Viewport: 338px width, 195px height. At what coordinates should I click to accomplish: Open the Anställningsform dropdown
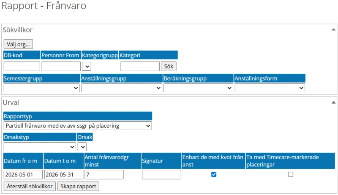point(270,88)
